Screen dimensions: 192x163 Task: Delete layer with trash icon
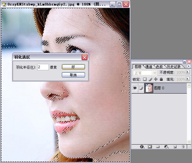pyautogui.click(x=183, y=147)
